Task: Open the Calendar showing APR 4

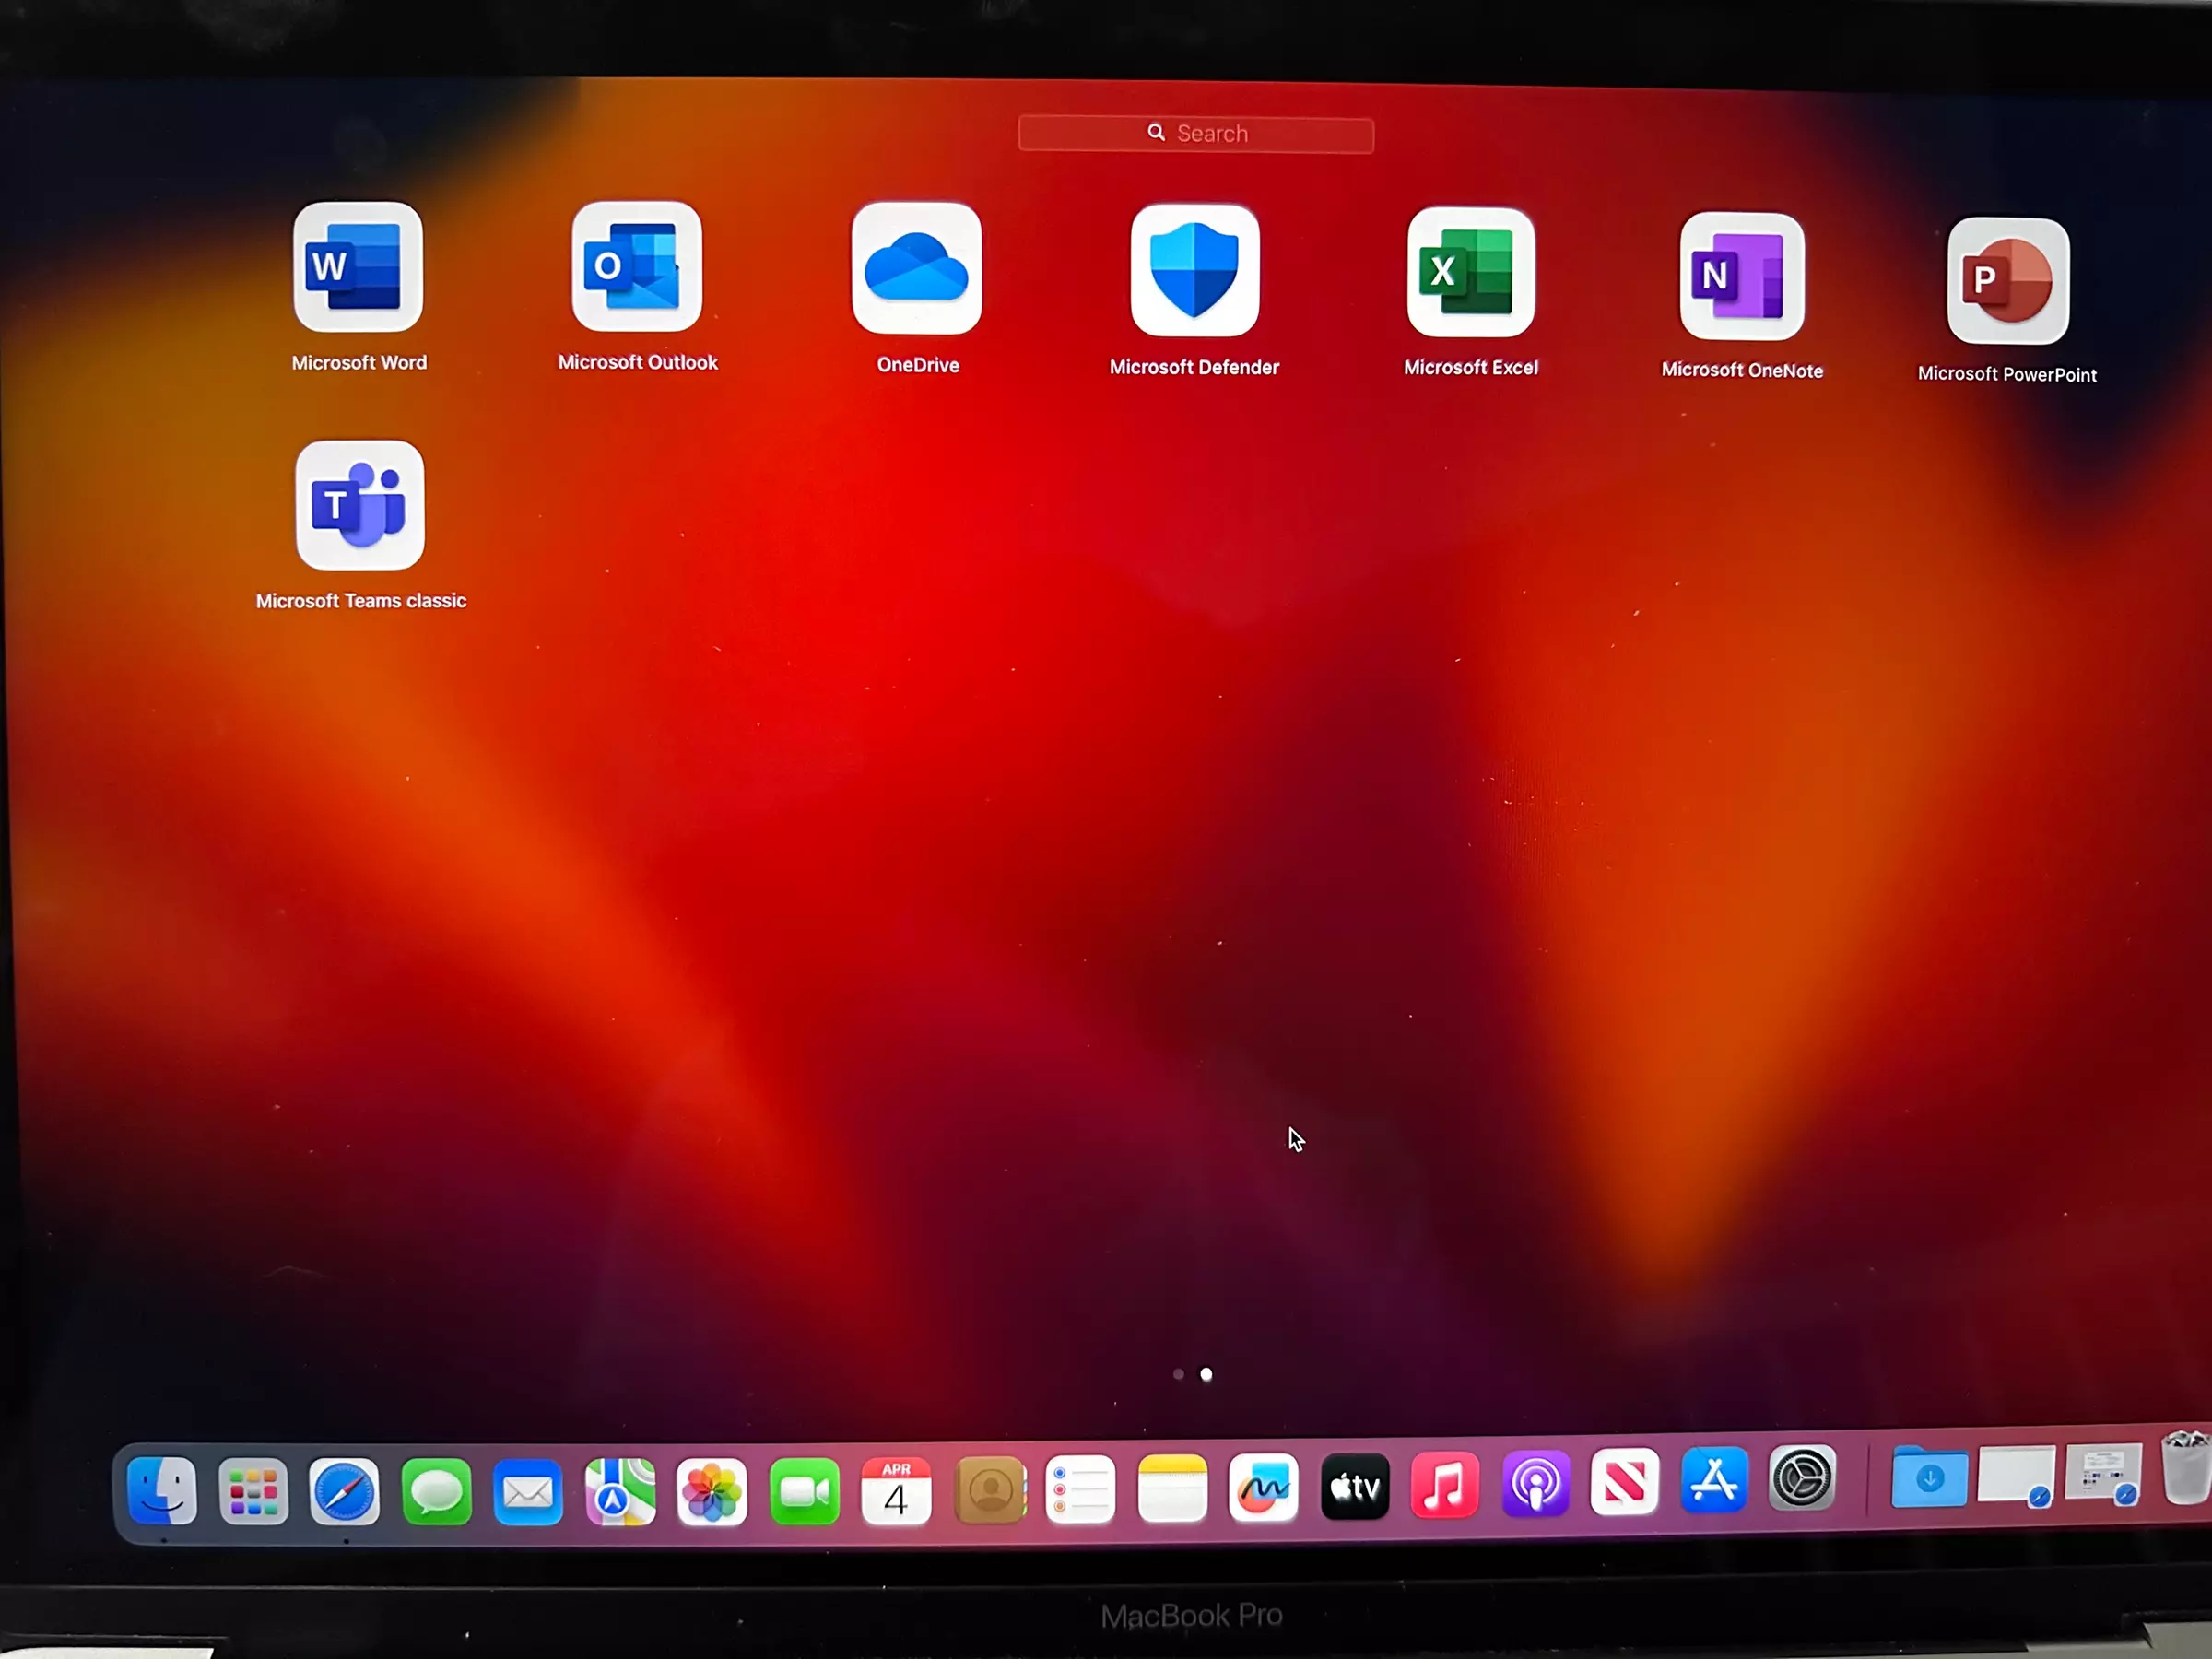Action: [x=896, y=1490]
